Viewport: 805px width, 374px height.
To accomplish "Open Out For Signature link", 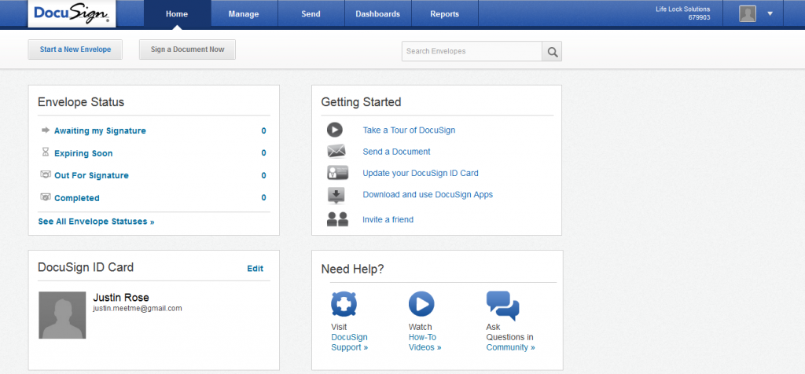I will coord(91,175).
